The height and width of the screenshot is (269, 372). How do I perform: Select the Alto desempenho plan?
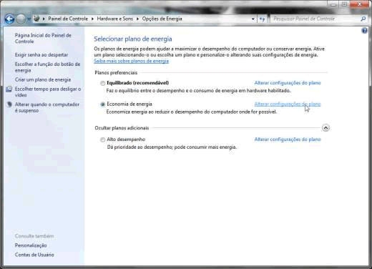[x=102, y=140]
